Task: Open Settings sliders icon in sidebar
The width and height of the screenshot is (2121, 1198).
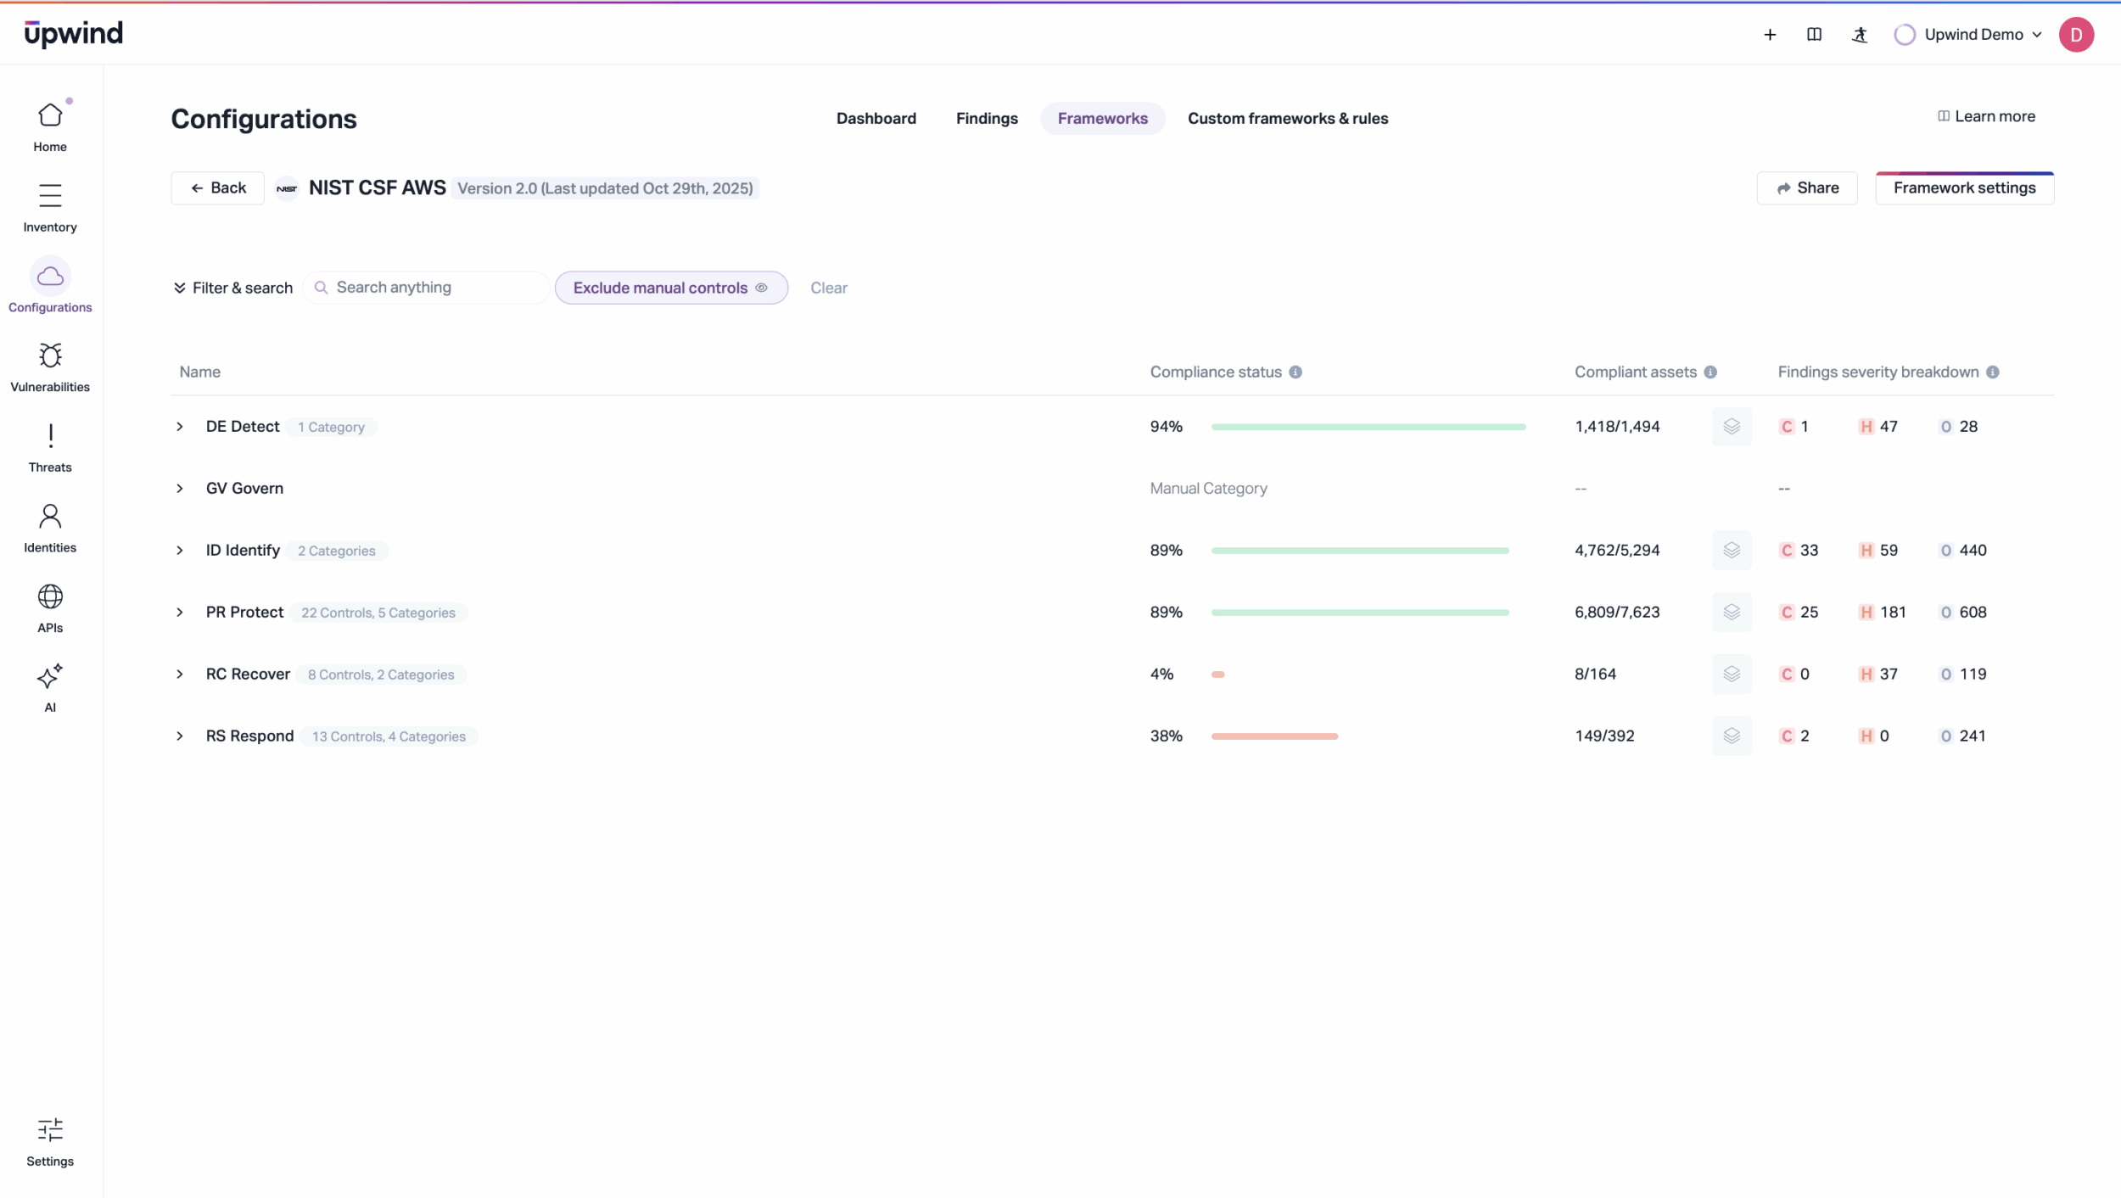Action: 50,1130
